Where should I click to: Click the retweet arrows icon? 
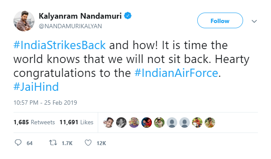point(53,142)
